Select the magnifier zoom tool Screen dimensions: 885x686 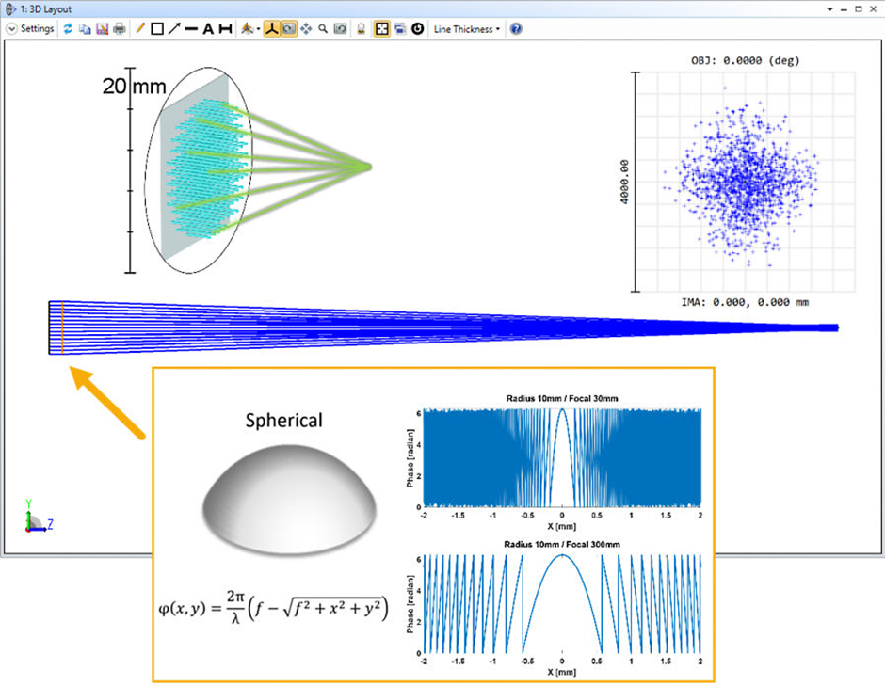pos(323,29)
